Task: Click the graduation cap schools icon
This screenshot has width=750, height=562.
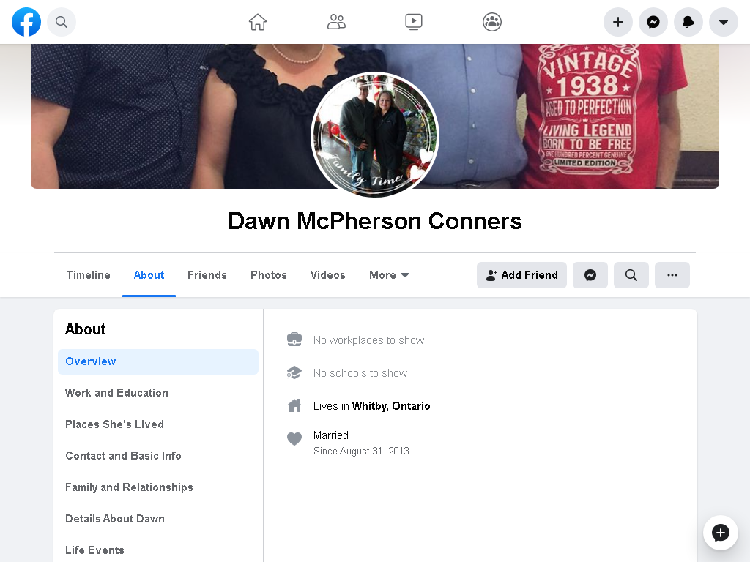Action: pyautogui.click(x=294, y=372)
